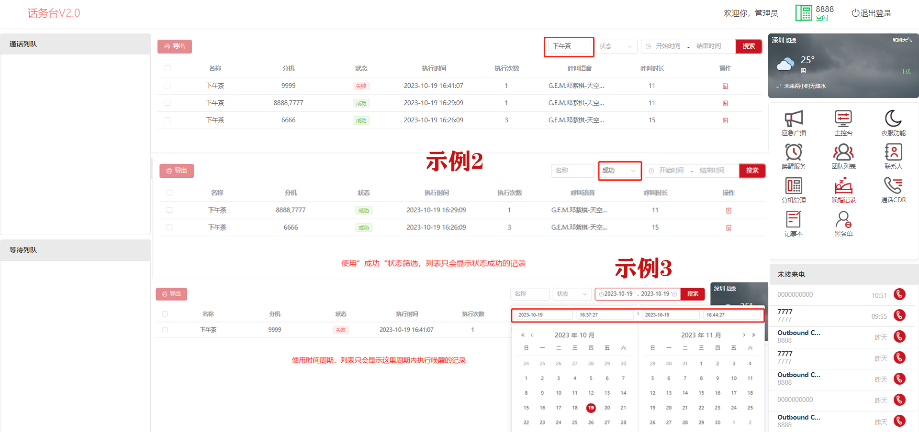Expand the 状态 status dropdown in top filter
This screenshot has width=919, height=432.
[x=616, y=46]
